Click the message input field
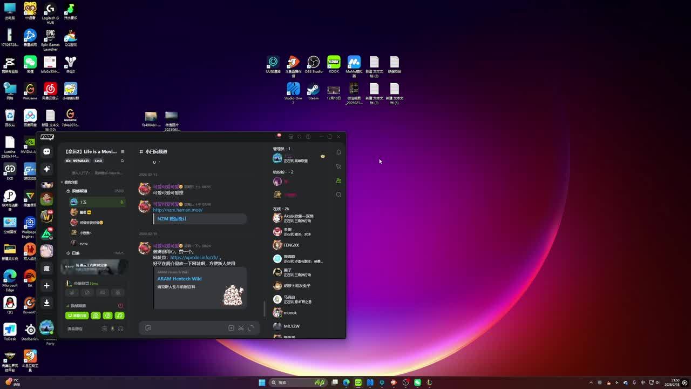Viewport: 691px width, 389px height. (189, 328)
